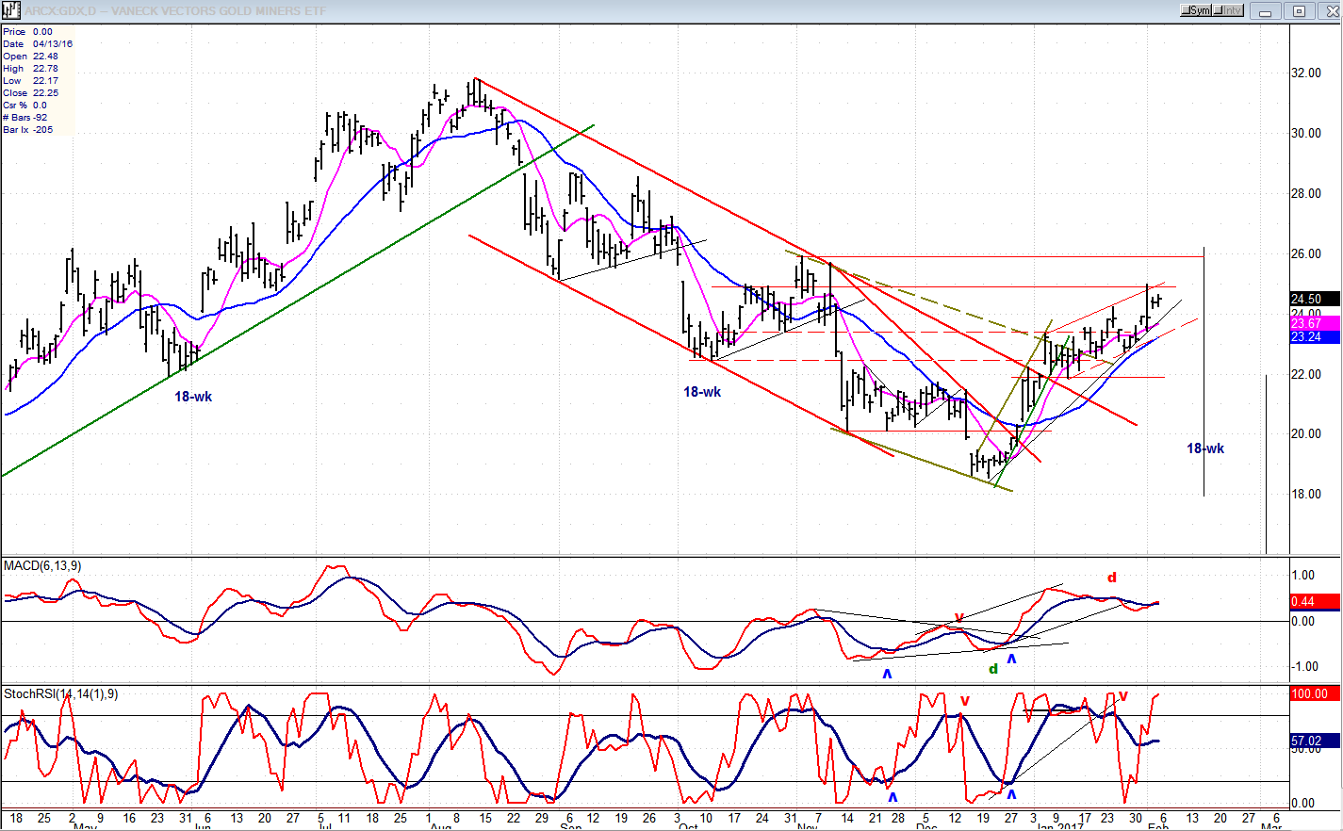The image size is (1343, 831).
Task: Select the middle 18-wk label near October
Action: coord(702,392)
